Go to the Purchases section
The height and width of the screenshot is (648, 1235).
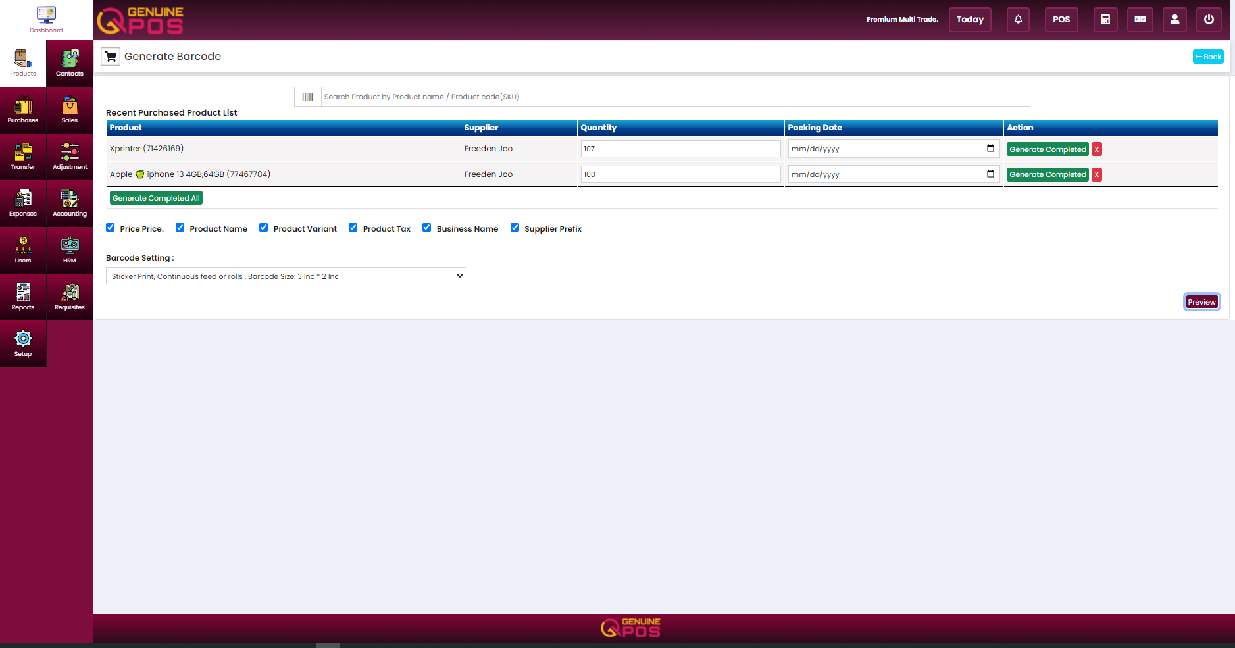(x=23, y=110)
